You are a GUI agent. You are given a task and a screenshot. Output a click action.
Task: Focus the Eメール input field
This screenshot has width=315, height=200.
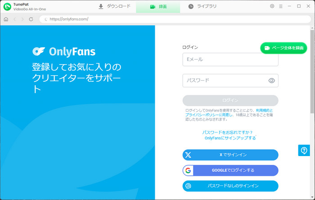230,60
